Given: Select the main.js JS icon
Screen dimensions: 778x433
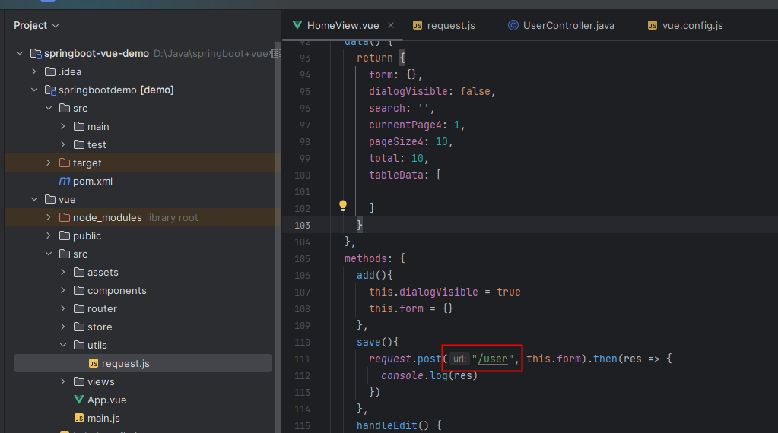Looking at the screenshot, I should point(79,418).
